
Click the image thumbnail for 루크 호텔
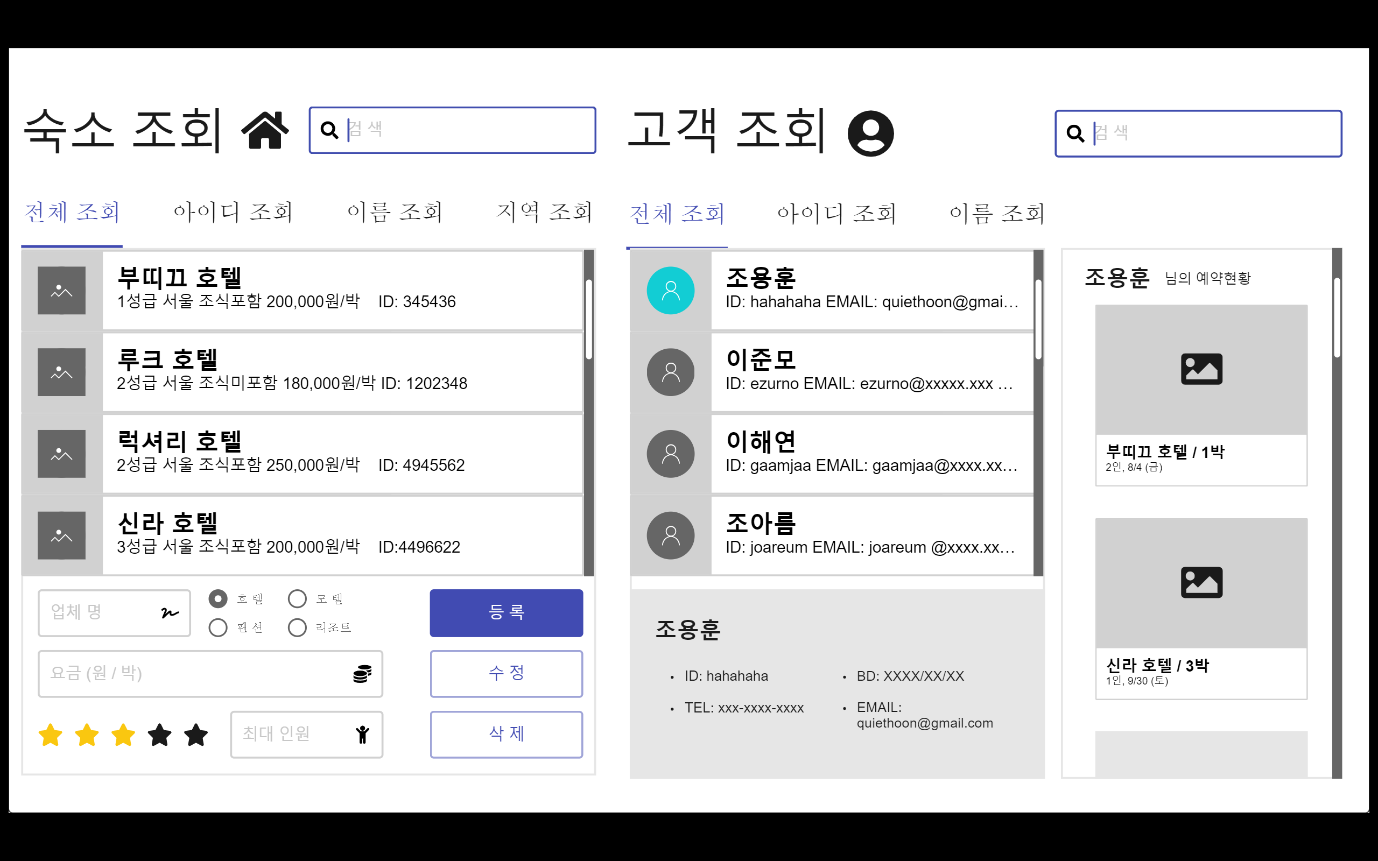61,372
